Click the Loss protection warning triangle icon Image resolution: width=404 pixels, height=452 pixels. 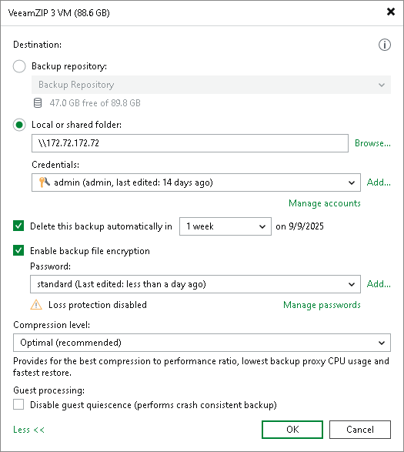point(36,305)
